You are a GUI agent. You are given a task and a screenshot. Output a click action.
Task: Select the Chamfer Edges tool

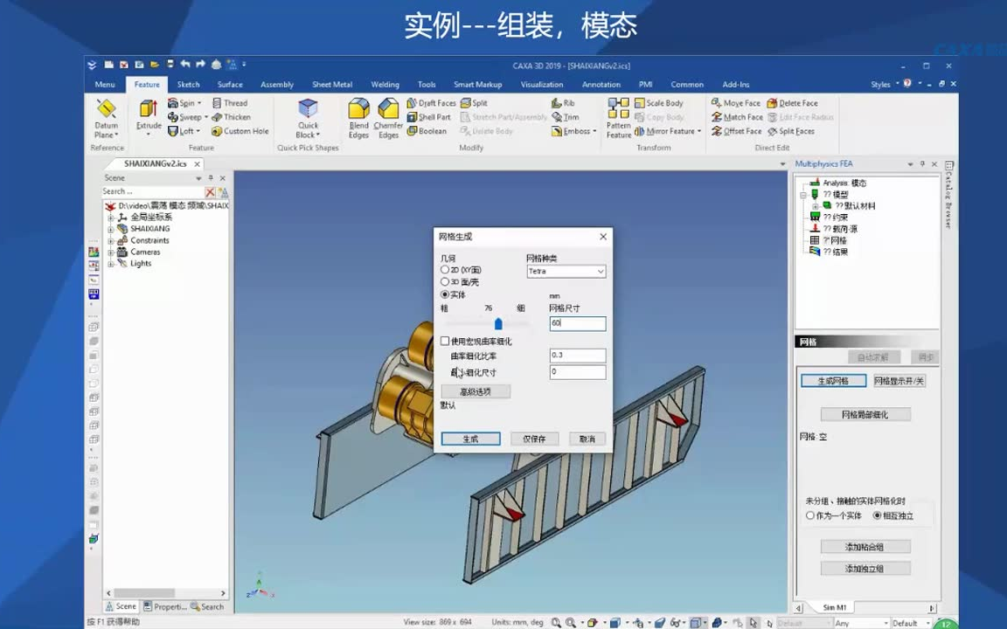click(387, 117)
